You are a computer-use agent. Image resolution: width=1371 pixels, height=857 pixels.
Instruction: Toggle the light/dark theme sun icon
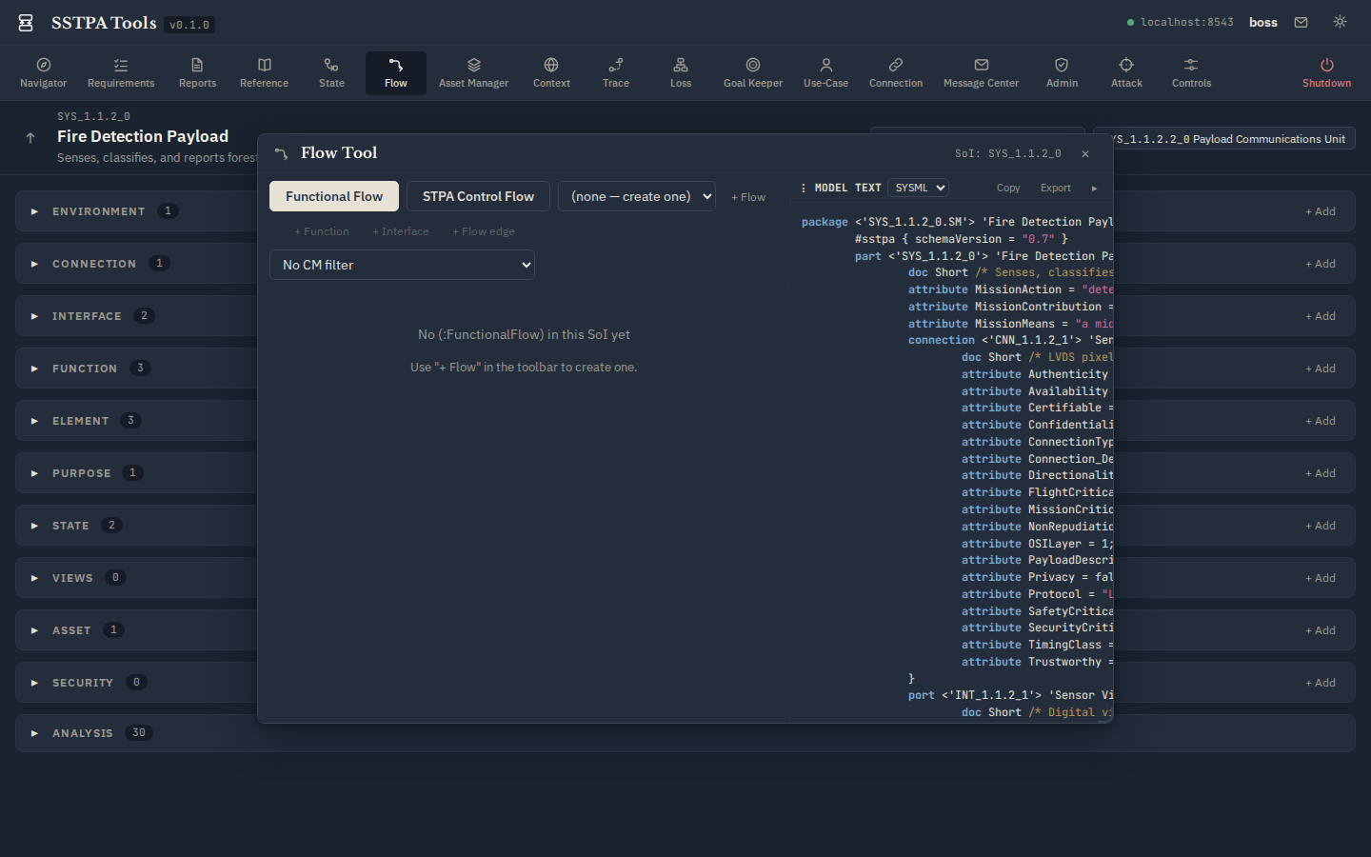(1340, 22)
